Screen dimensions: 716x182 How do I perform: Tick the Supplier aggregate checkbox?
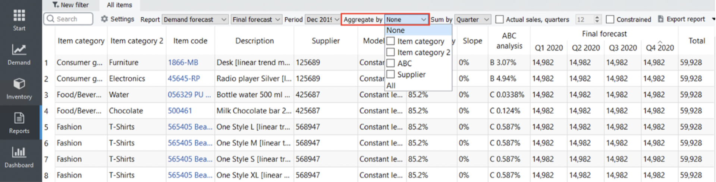pos(390,74)
